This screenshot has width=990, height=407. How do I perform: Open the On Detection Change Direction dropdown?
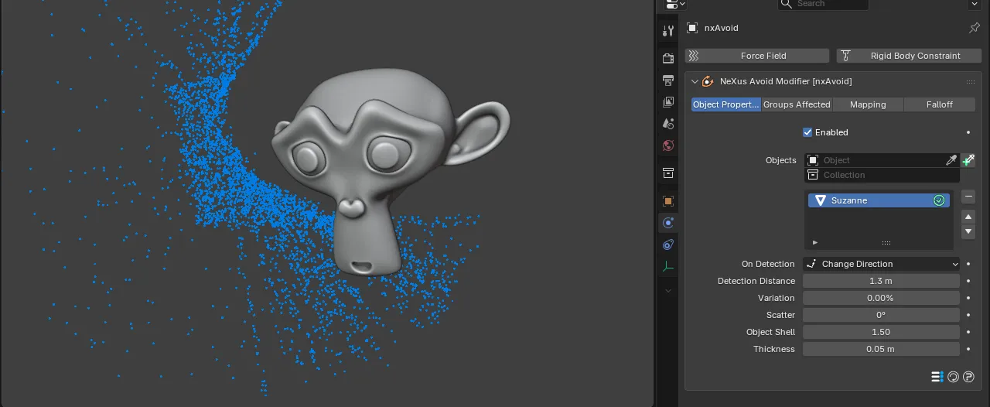(881, 264)
